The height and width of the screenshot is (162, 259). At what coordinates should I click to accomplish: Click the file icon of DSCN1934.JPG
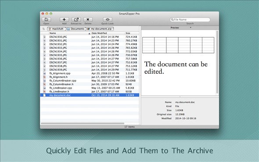pos(44,51)
